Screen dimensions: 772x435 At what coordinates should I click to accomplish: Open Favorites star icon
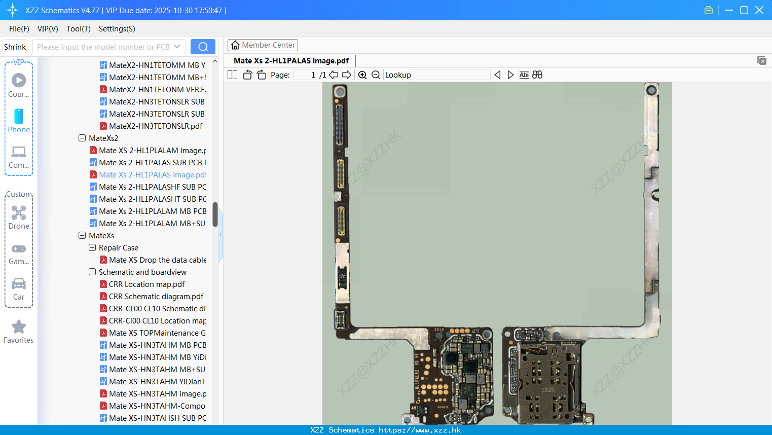(19, 327)
